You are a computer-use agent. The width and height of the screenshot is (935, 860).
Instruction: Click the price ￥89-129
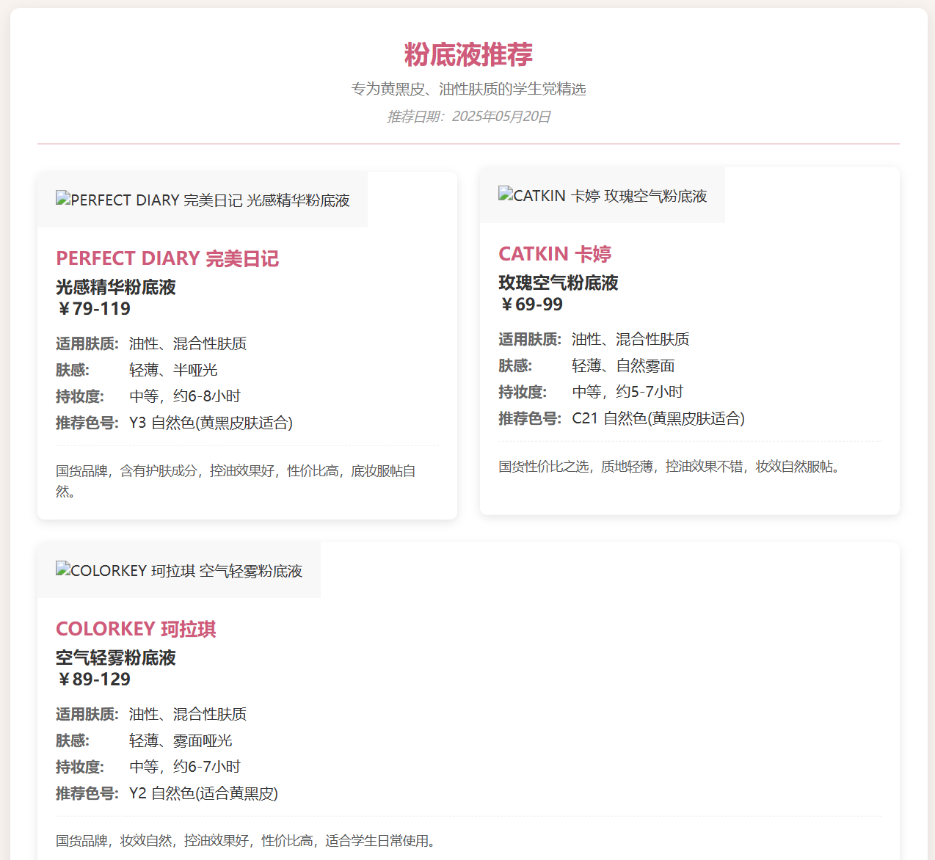[93, 679]
